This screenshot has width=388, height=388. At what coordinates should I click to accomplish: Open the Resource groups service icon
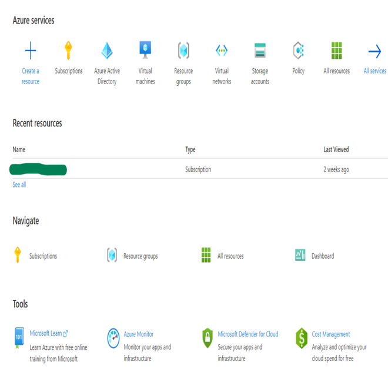coord(183,51)
